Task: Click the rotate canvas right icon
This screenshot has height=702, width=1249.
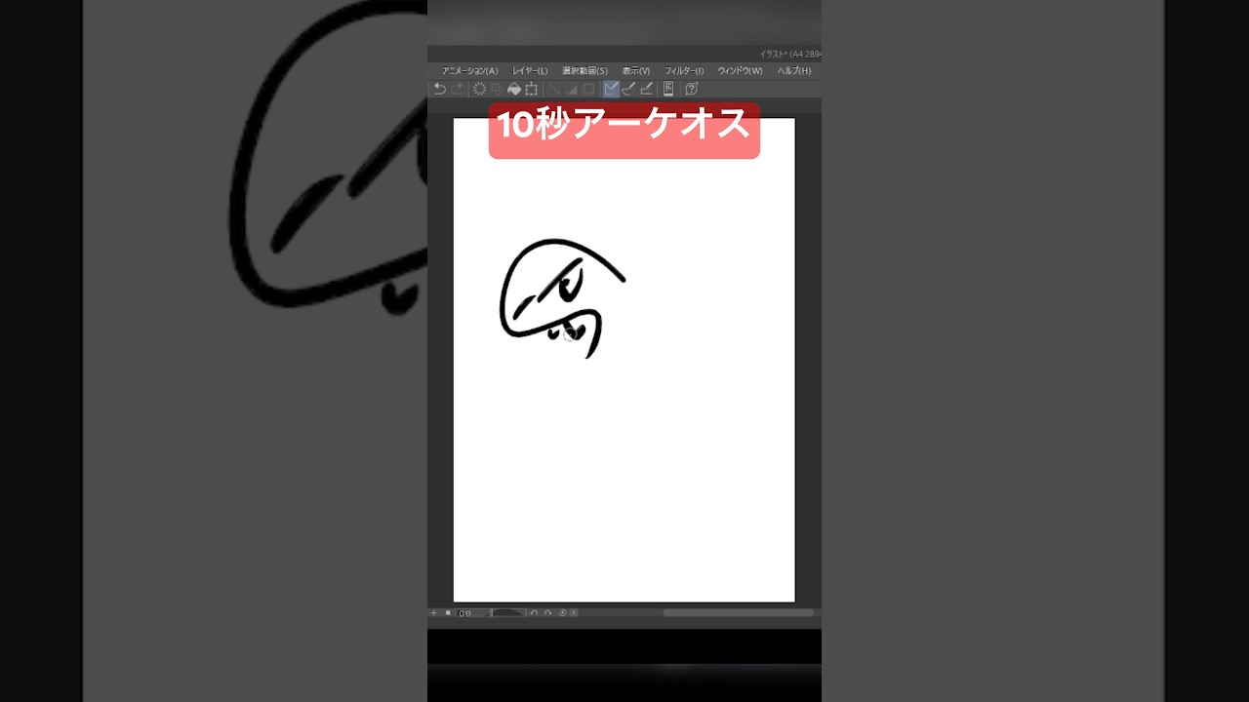Action: (548, 612)
